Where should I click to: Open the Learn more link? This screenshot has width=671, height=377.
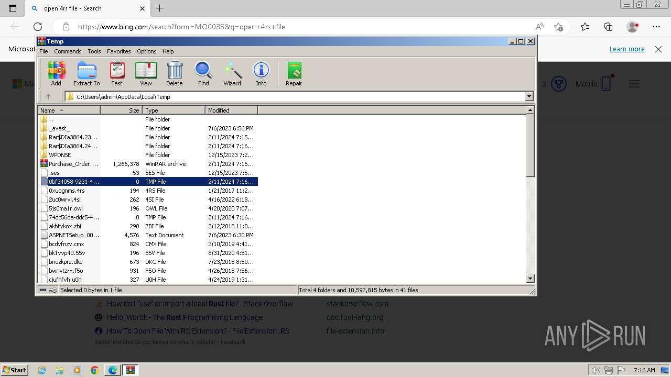click(x=627, y=49)
